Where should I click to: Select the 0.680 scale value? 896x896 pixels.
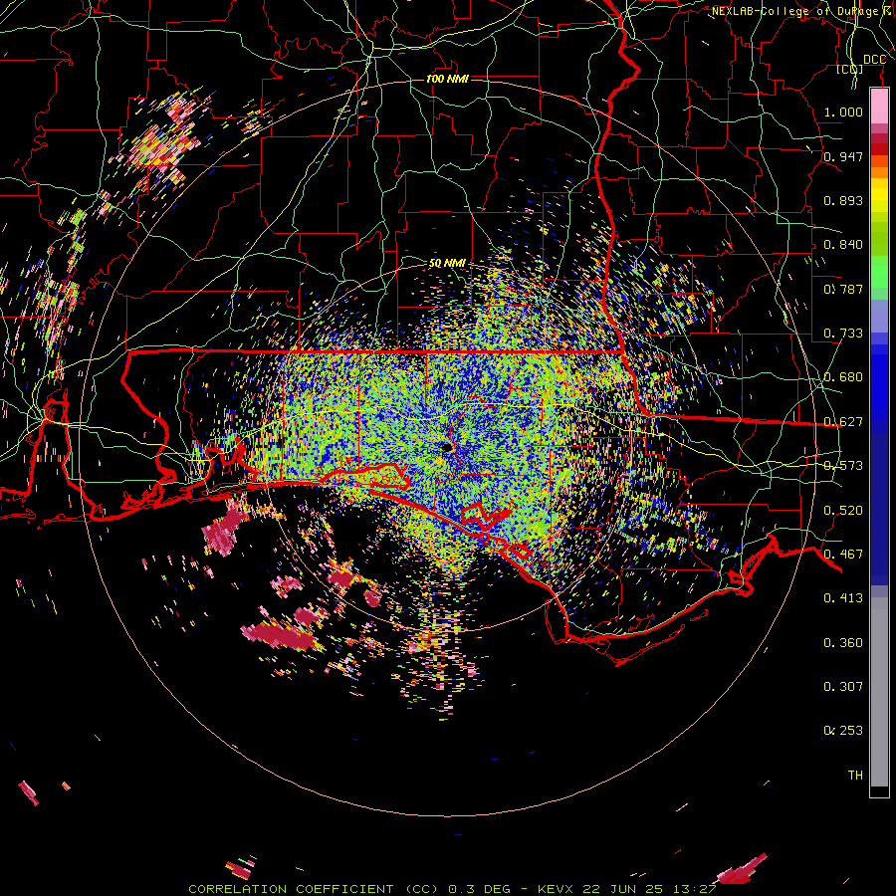(x=843, y=377)
